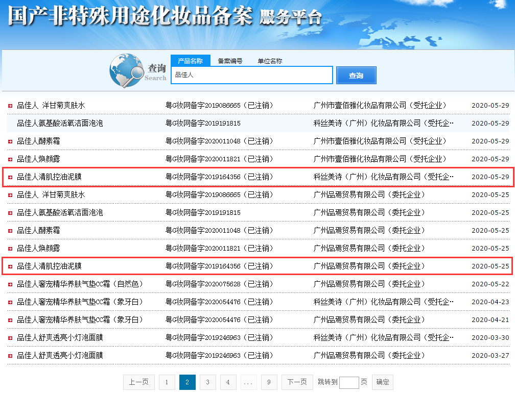Jump to page 9 in pagination
515x394 pixels.
pyautogui.click(x=269, y=382)
